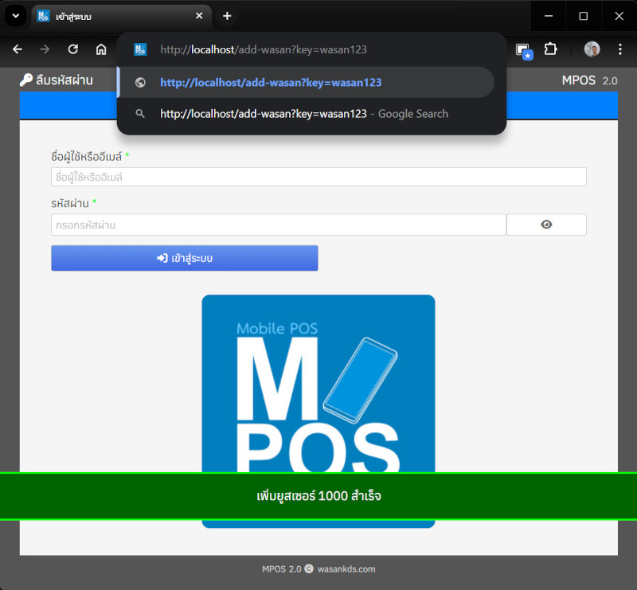Open the ลืมรหัสผ่าน forgot password link
637x590 pixels.
tap(57, 80)
